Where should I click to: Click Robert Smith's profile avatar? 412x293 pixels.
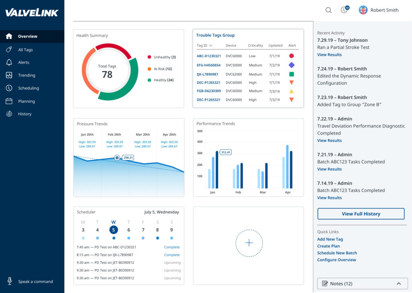click(363, 10)
